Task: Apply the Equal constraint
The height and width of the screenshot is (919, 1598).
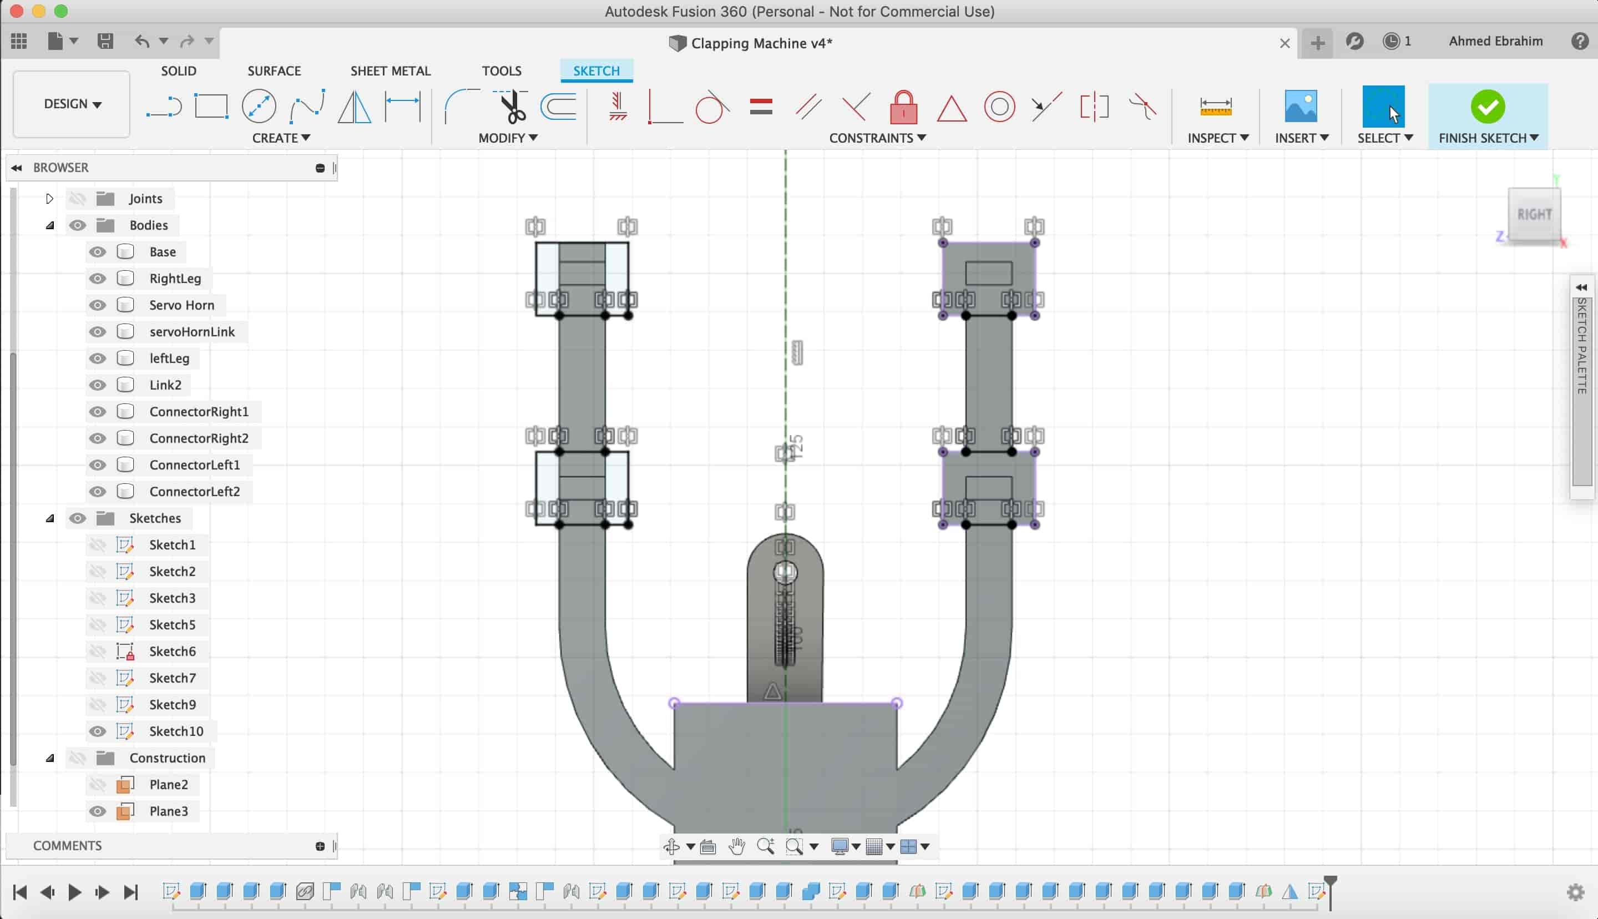Action: 761,106
